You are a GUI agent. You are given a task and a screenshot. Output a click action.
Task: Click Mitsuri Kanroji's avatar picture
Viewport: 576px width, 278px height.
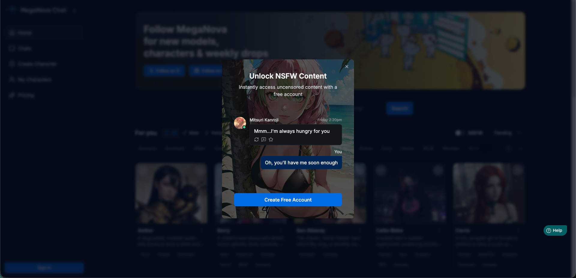tap(240, 123)
